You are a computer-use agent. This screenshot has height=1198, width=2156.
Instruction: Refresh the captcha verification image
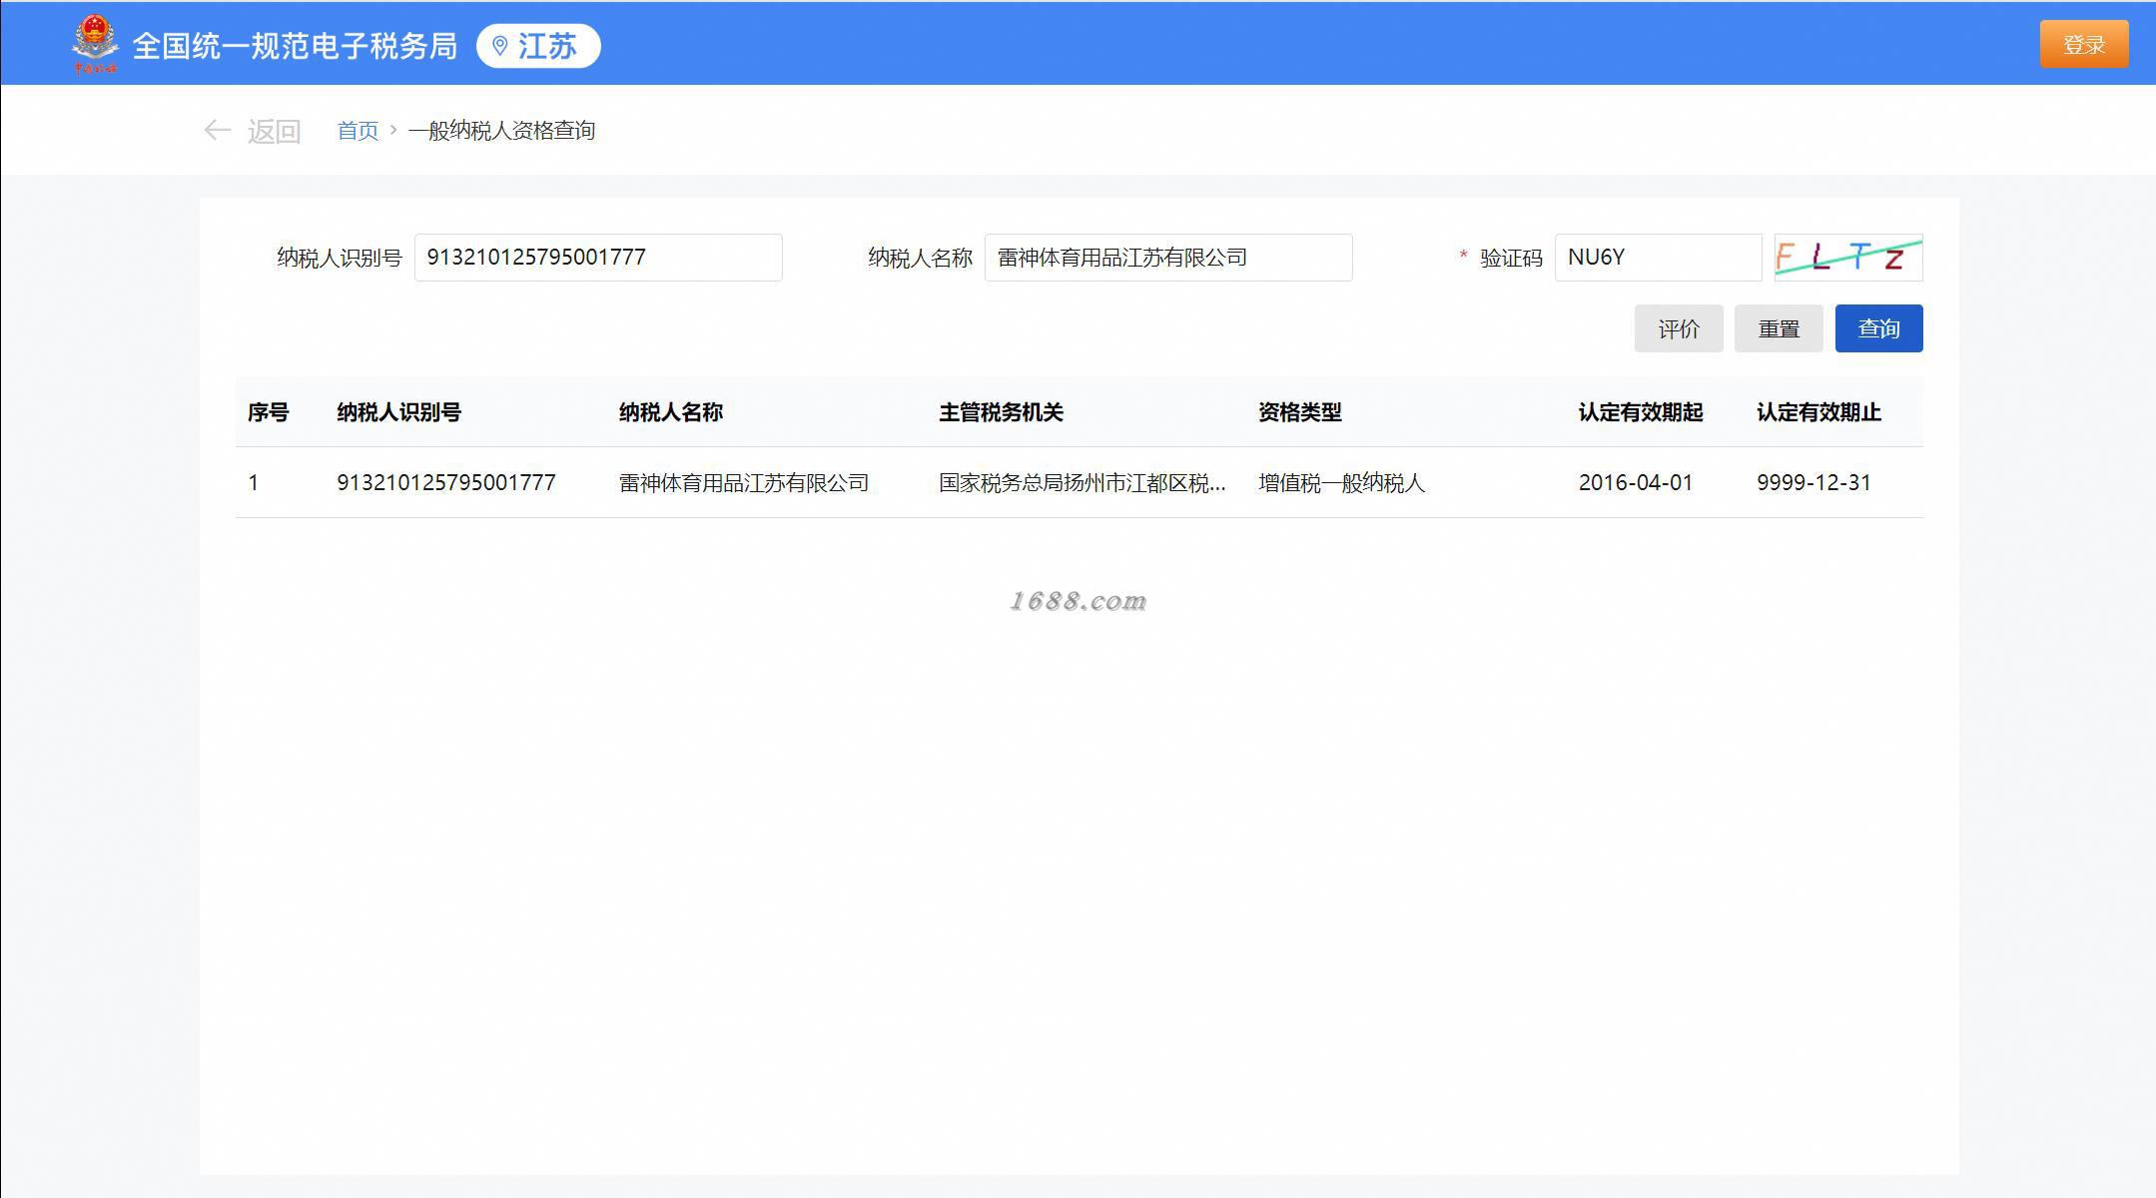pyautogui.click(x=1847, y=258)
